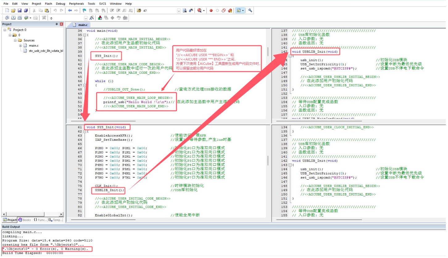Build the target files
Image resolution: width=448 pixels, height=258 pixels.
pyautogui.click(x=13, y=18)
